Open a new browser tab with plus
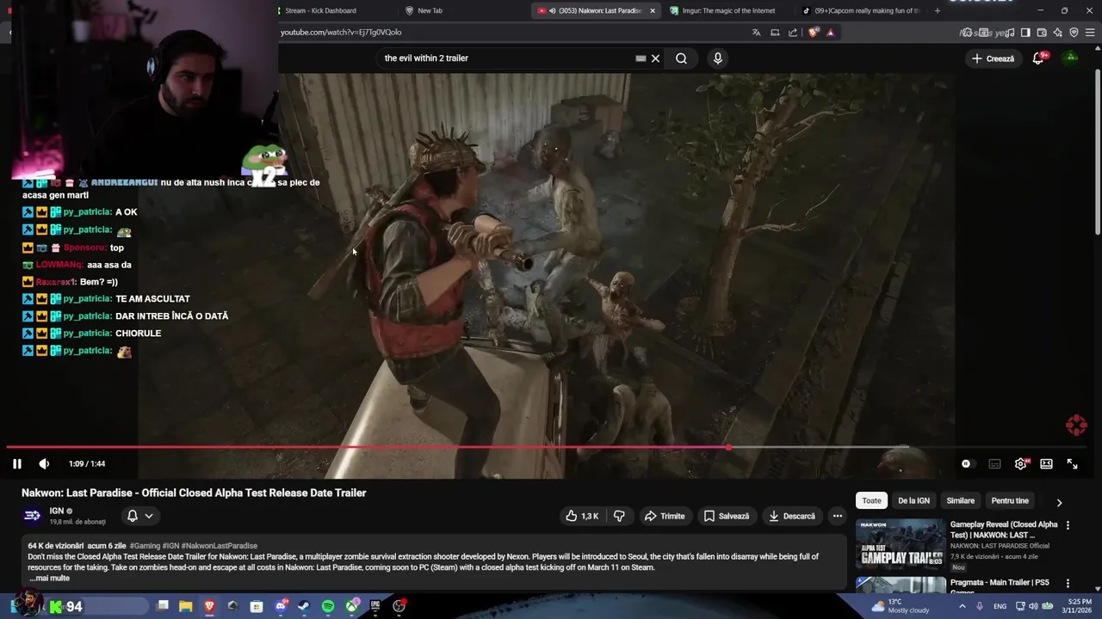Viewport: 1102px width, 619px height. coord(938,10)
